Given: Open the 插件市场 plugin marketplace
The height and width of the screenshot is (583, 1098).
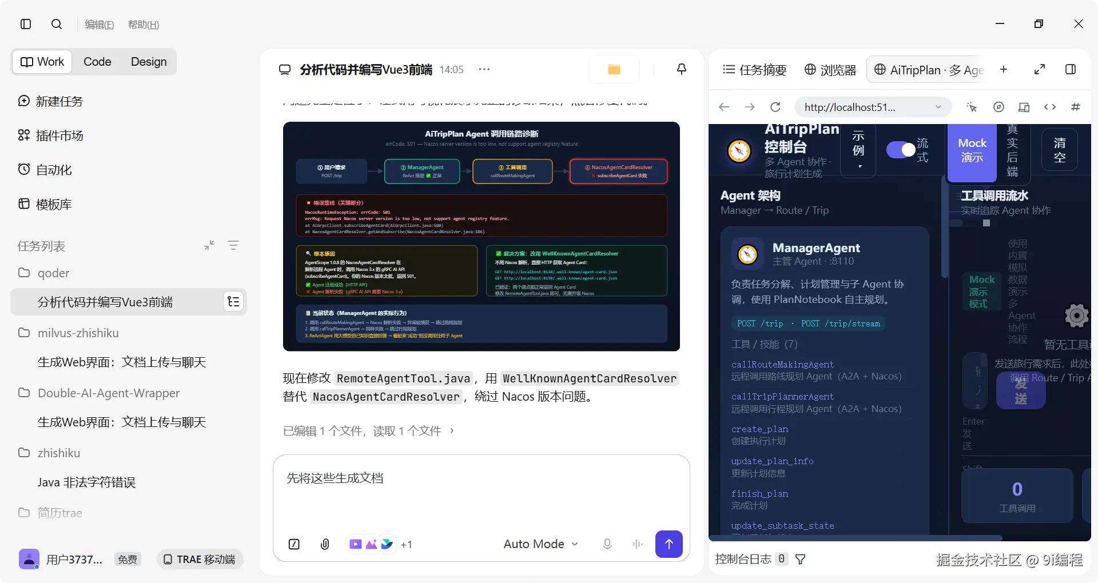Looking at the screenshot, I should [x=50, y=135].
